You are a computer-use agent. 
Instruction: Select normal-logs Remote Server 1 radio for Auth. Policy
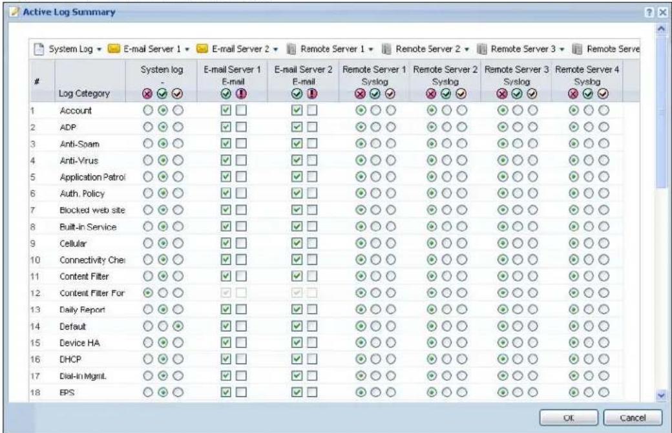[x=376, y=193]
